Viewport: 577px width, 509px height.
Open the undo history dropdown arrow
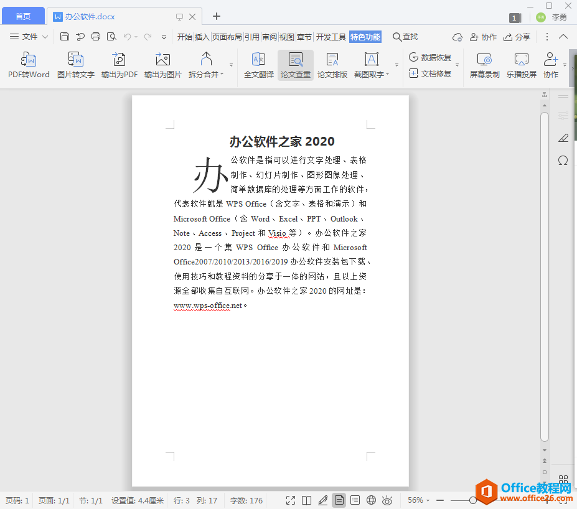[136, 37]
